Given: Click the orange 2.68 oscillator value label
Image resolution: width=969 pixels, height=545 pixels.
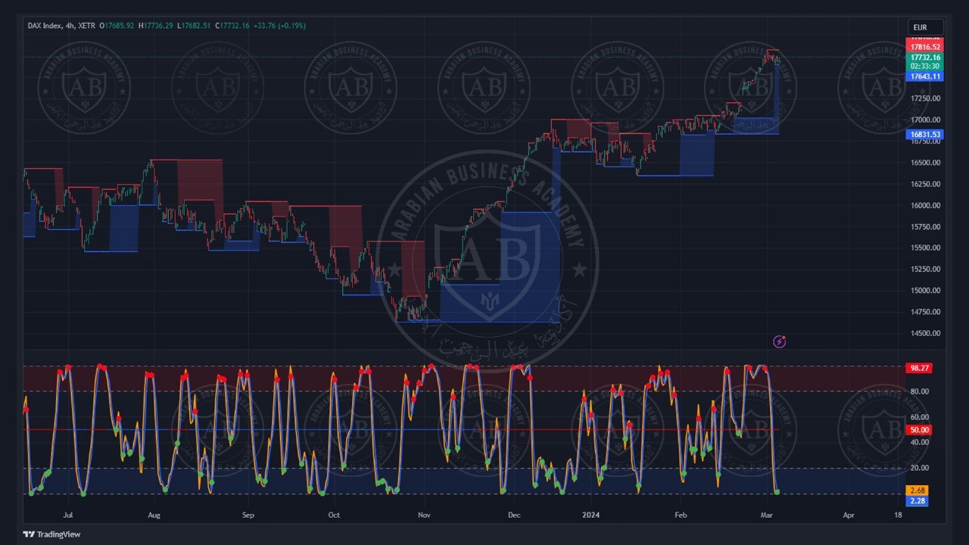Looking at the screenshot, I should click(x=917, y=490).
